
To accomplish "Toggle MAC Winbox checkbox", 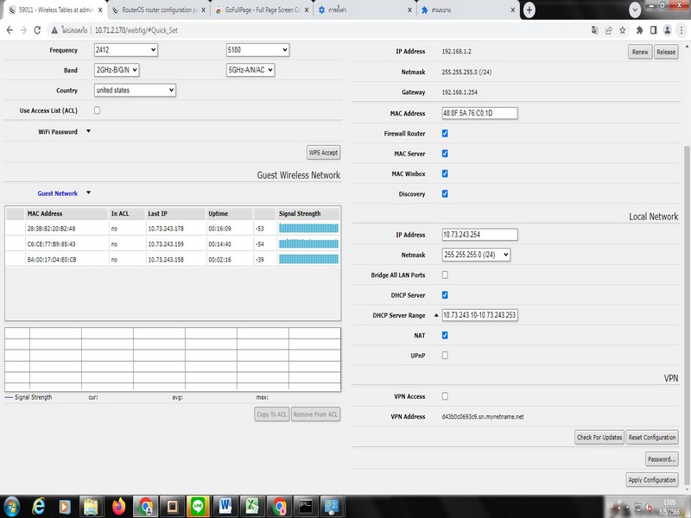I will 445,174.
